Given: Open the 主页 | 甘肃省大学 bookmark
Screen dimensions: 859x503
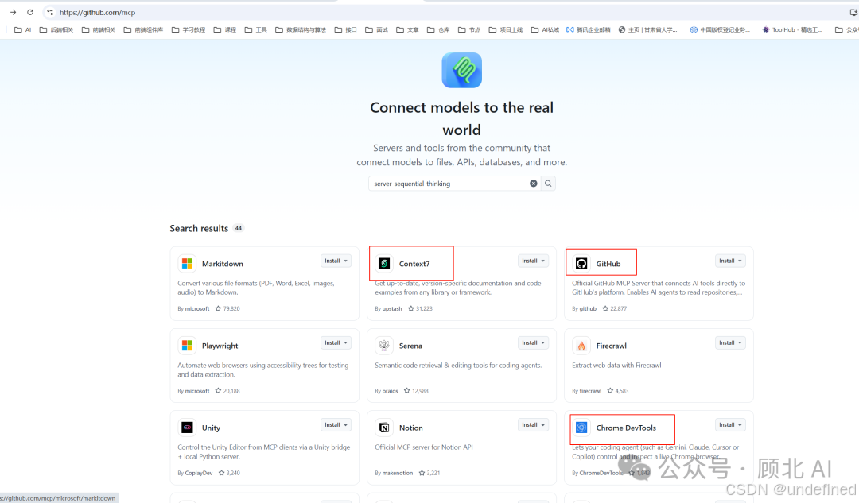Looking at the screenshot, I should tap(647, 29).
